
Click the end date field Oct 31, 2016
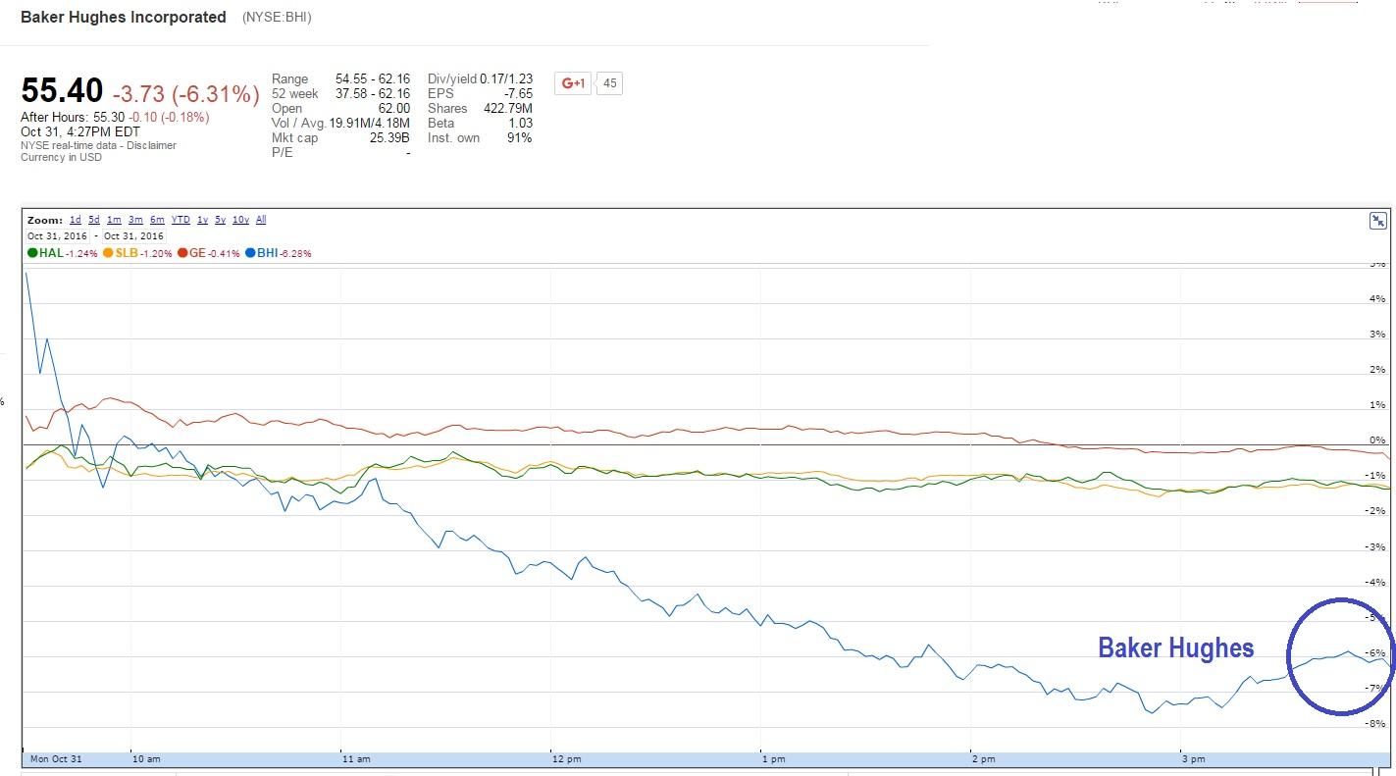pyautogui.click(x=133, y=236)
